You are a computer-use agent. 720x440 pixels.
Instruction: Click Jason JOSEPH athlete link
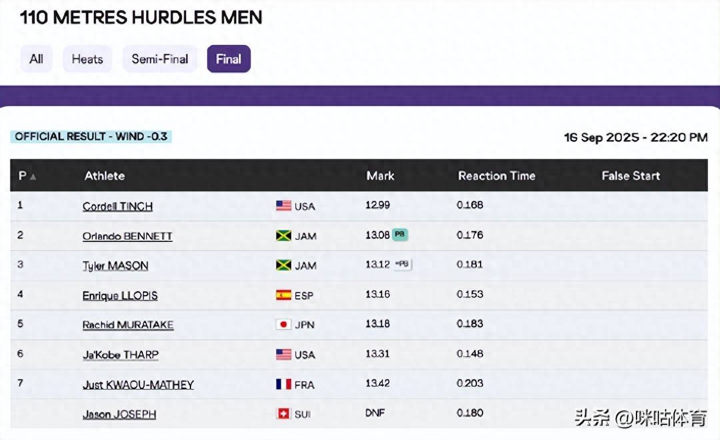[x=119, y=414]
